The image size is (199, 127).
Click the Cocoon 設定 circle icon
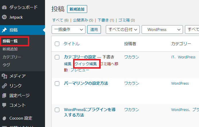pyautogui.click(x=4, y=118)
